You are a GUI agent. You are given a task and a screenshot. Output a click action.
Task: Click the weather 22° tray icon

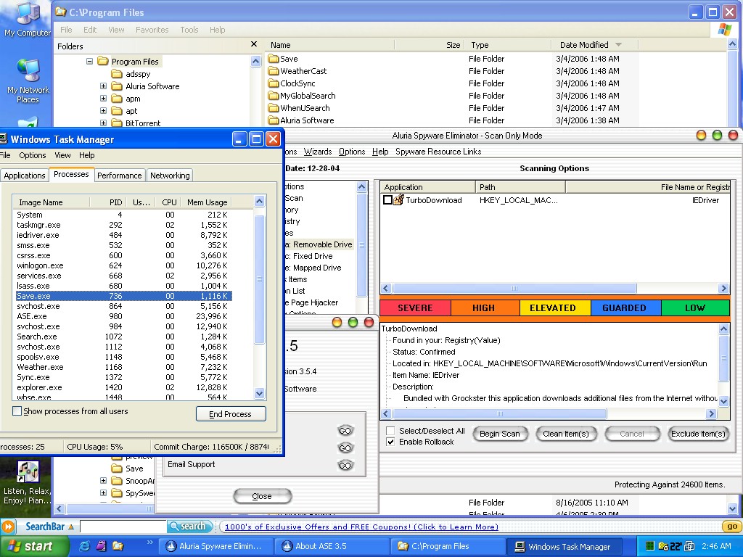coord(676,547)
